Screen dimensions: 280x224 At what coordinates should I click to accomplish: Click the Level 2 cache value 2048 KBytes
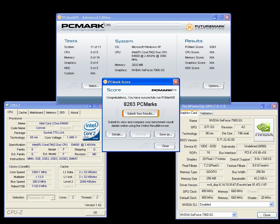(x=88, y=182)
